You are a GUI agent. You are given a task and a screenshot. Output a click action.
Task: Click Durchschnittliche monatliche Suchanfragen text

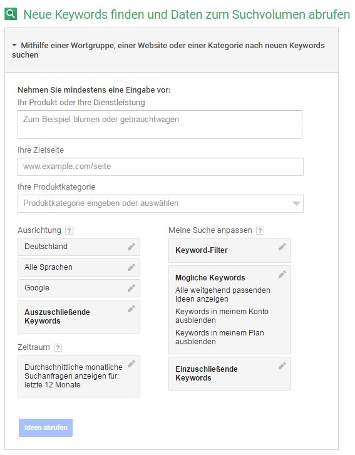[x=73, y=376]
